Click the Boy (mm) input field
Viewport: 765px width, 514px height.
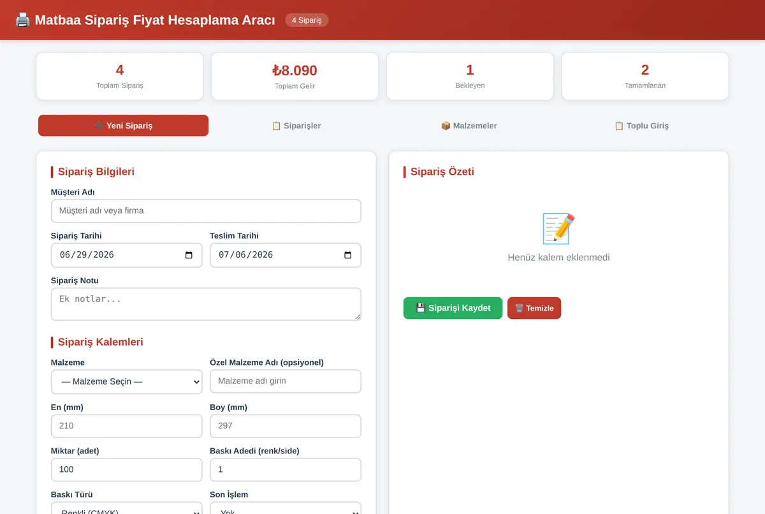point(286,426)
